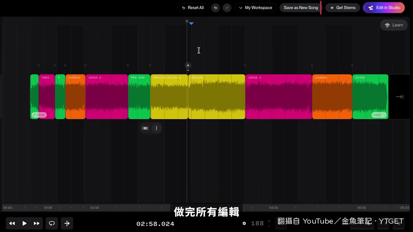
Task: Open the Learn panel
Action: pyautogui.click(x=394, y=25)
